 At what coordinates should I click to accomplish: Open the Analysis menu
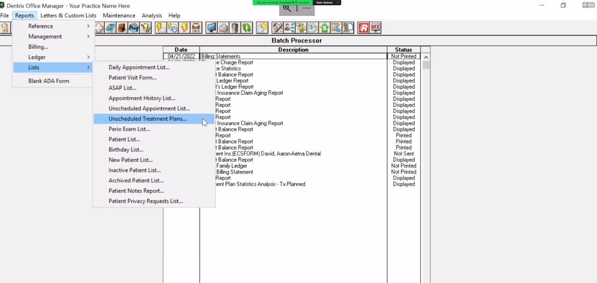click(152, 16)
